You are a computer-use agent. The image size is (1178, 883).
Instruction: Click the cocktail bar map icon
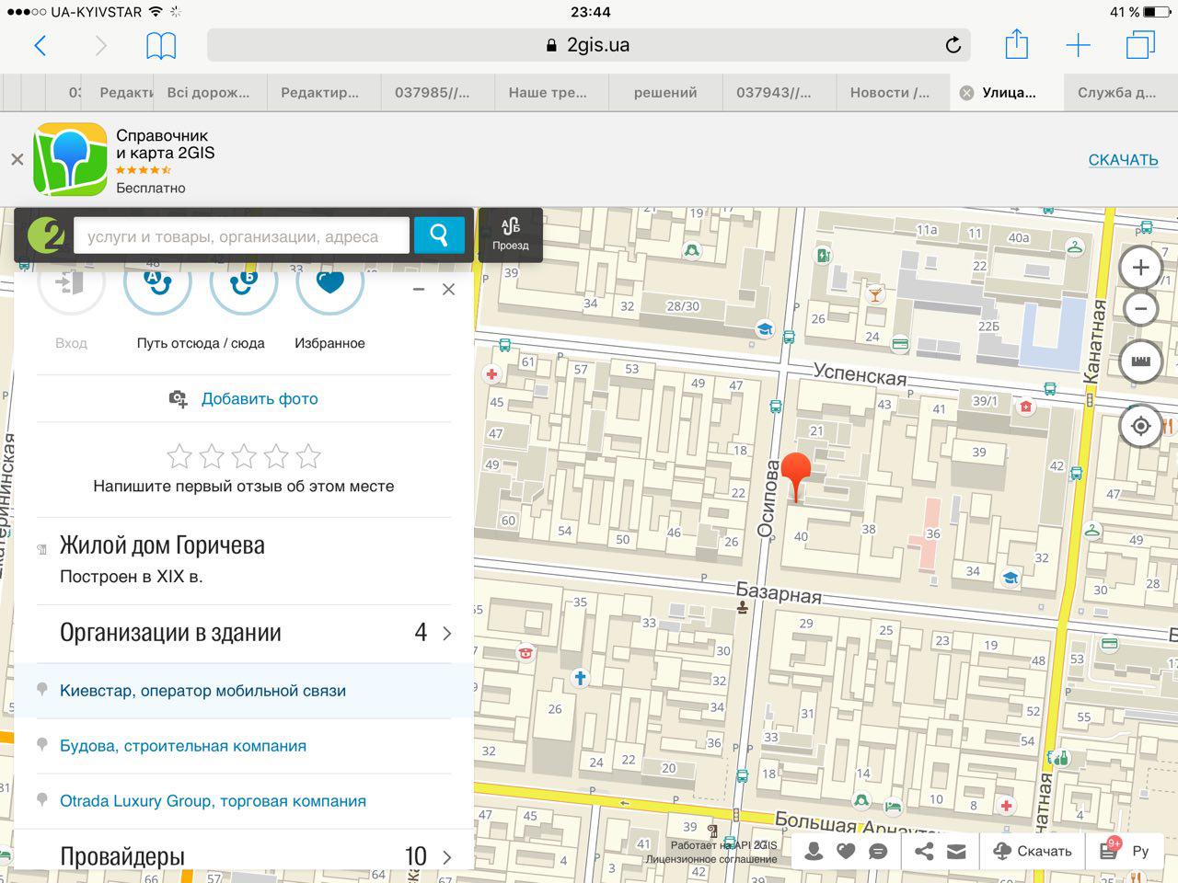click(x=874, y=294)
